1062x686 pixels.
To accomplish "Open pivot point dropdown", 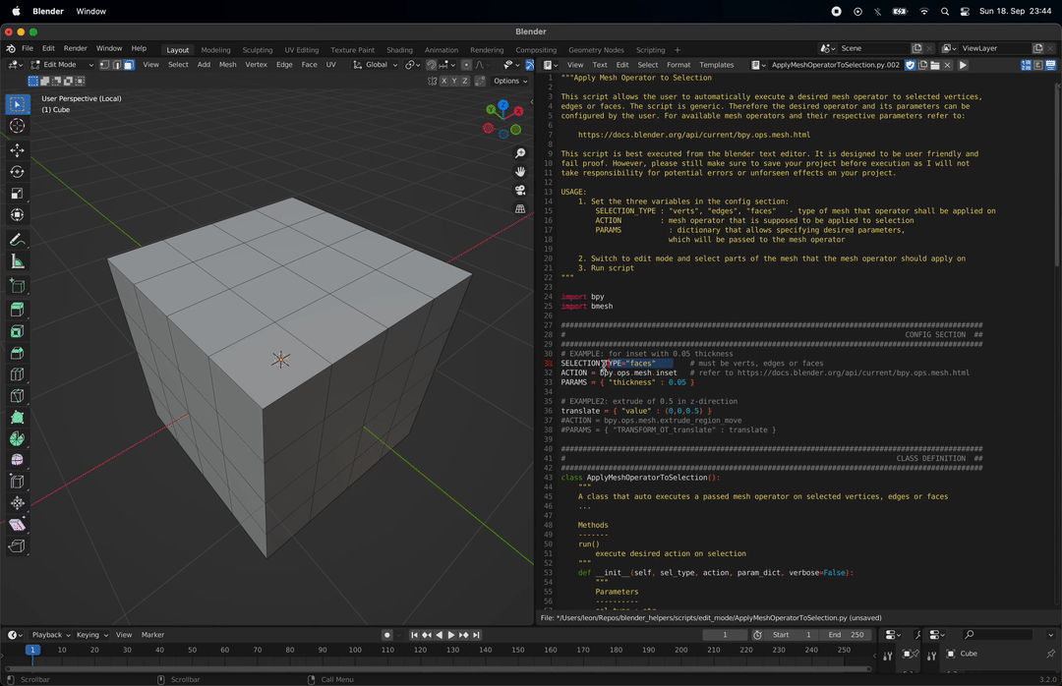I will pyautogui.click(x=410, y=64).
